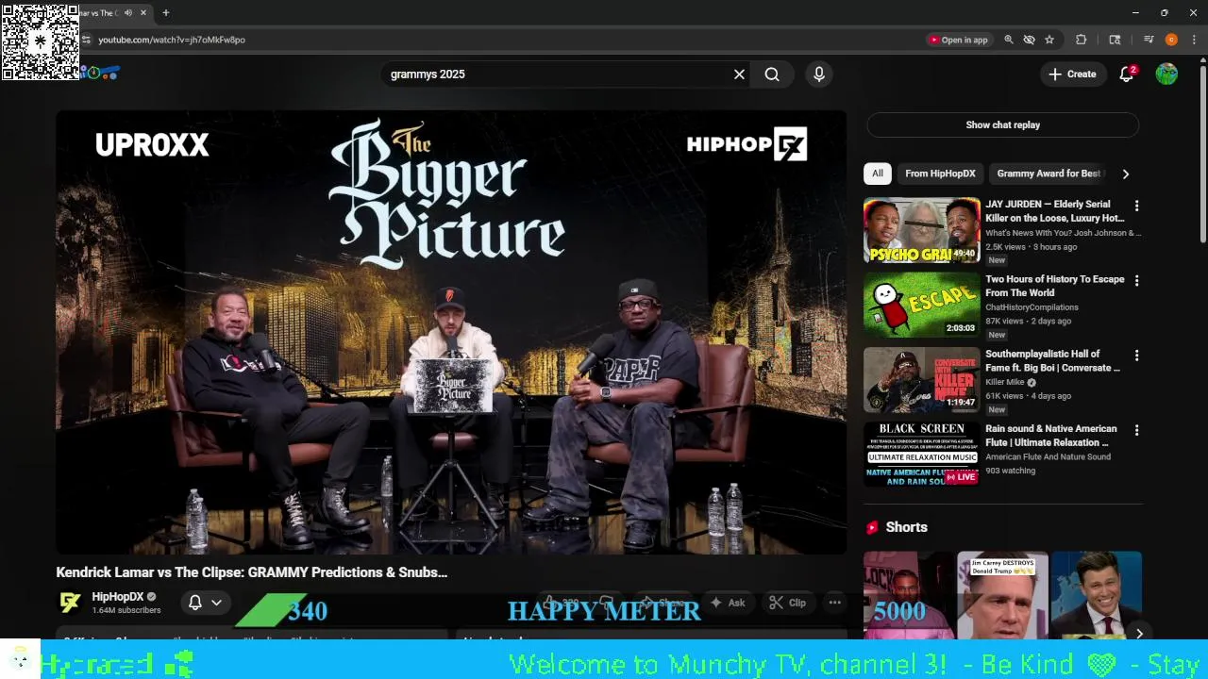
Task: Open the YouTube account avatar menu
Action: tap(1166, 75)
